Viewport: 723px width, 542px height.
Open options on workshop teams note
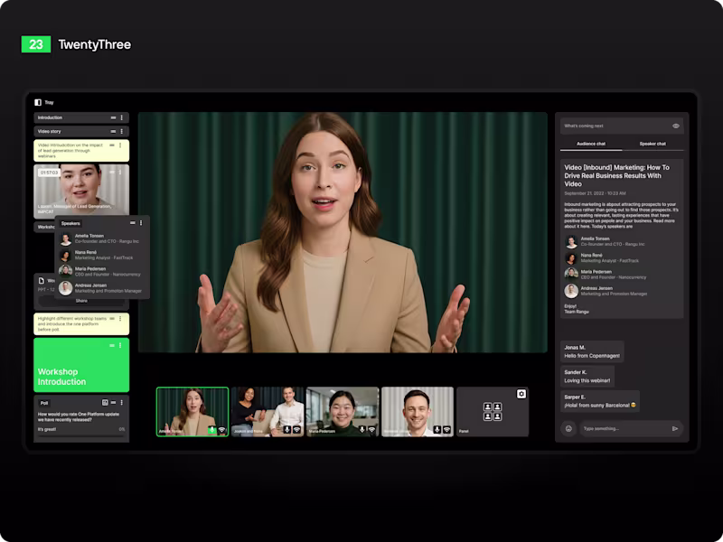pos(120,319)
